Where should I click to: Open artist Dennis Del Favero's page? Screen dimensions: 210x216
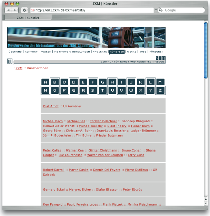coord(107,170)
